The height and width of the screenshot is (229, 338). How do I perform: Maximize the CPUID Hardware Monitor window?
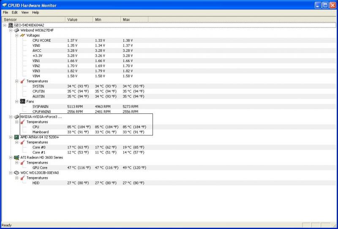tap(325, 5)
